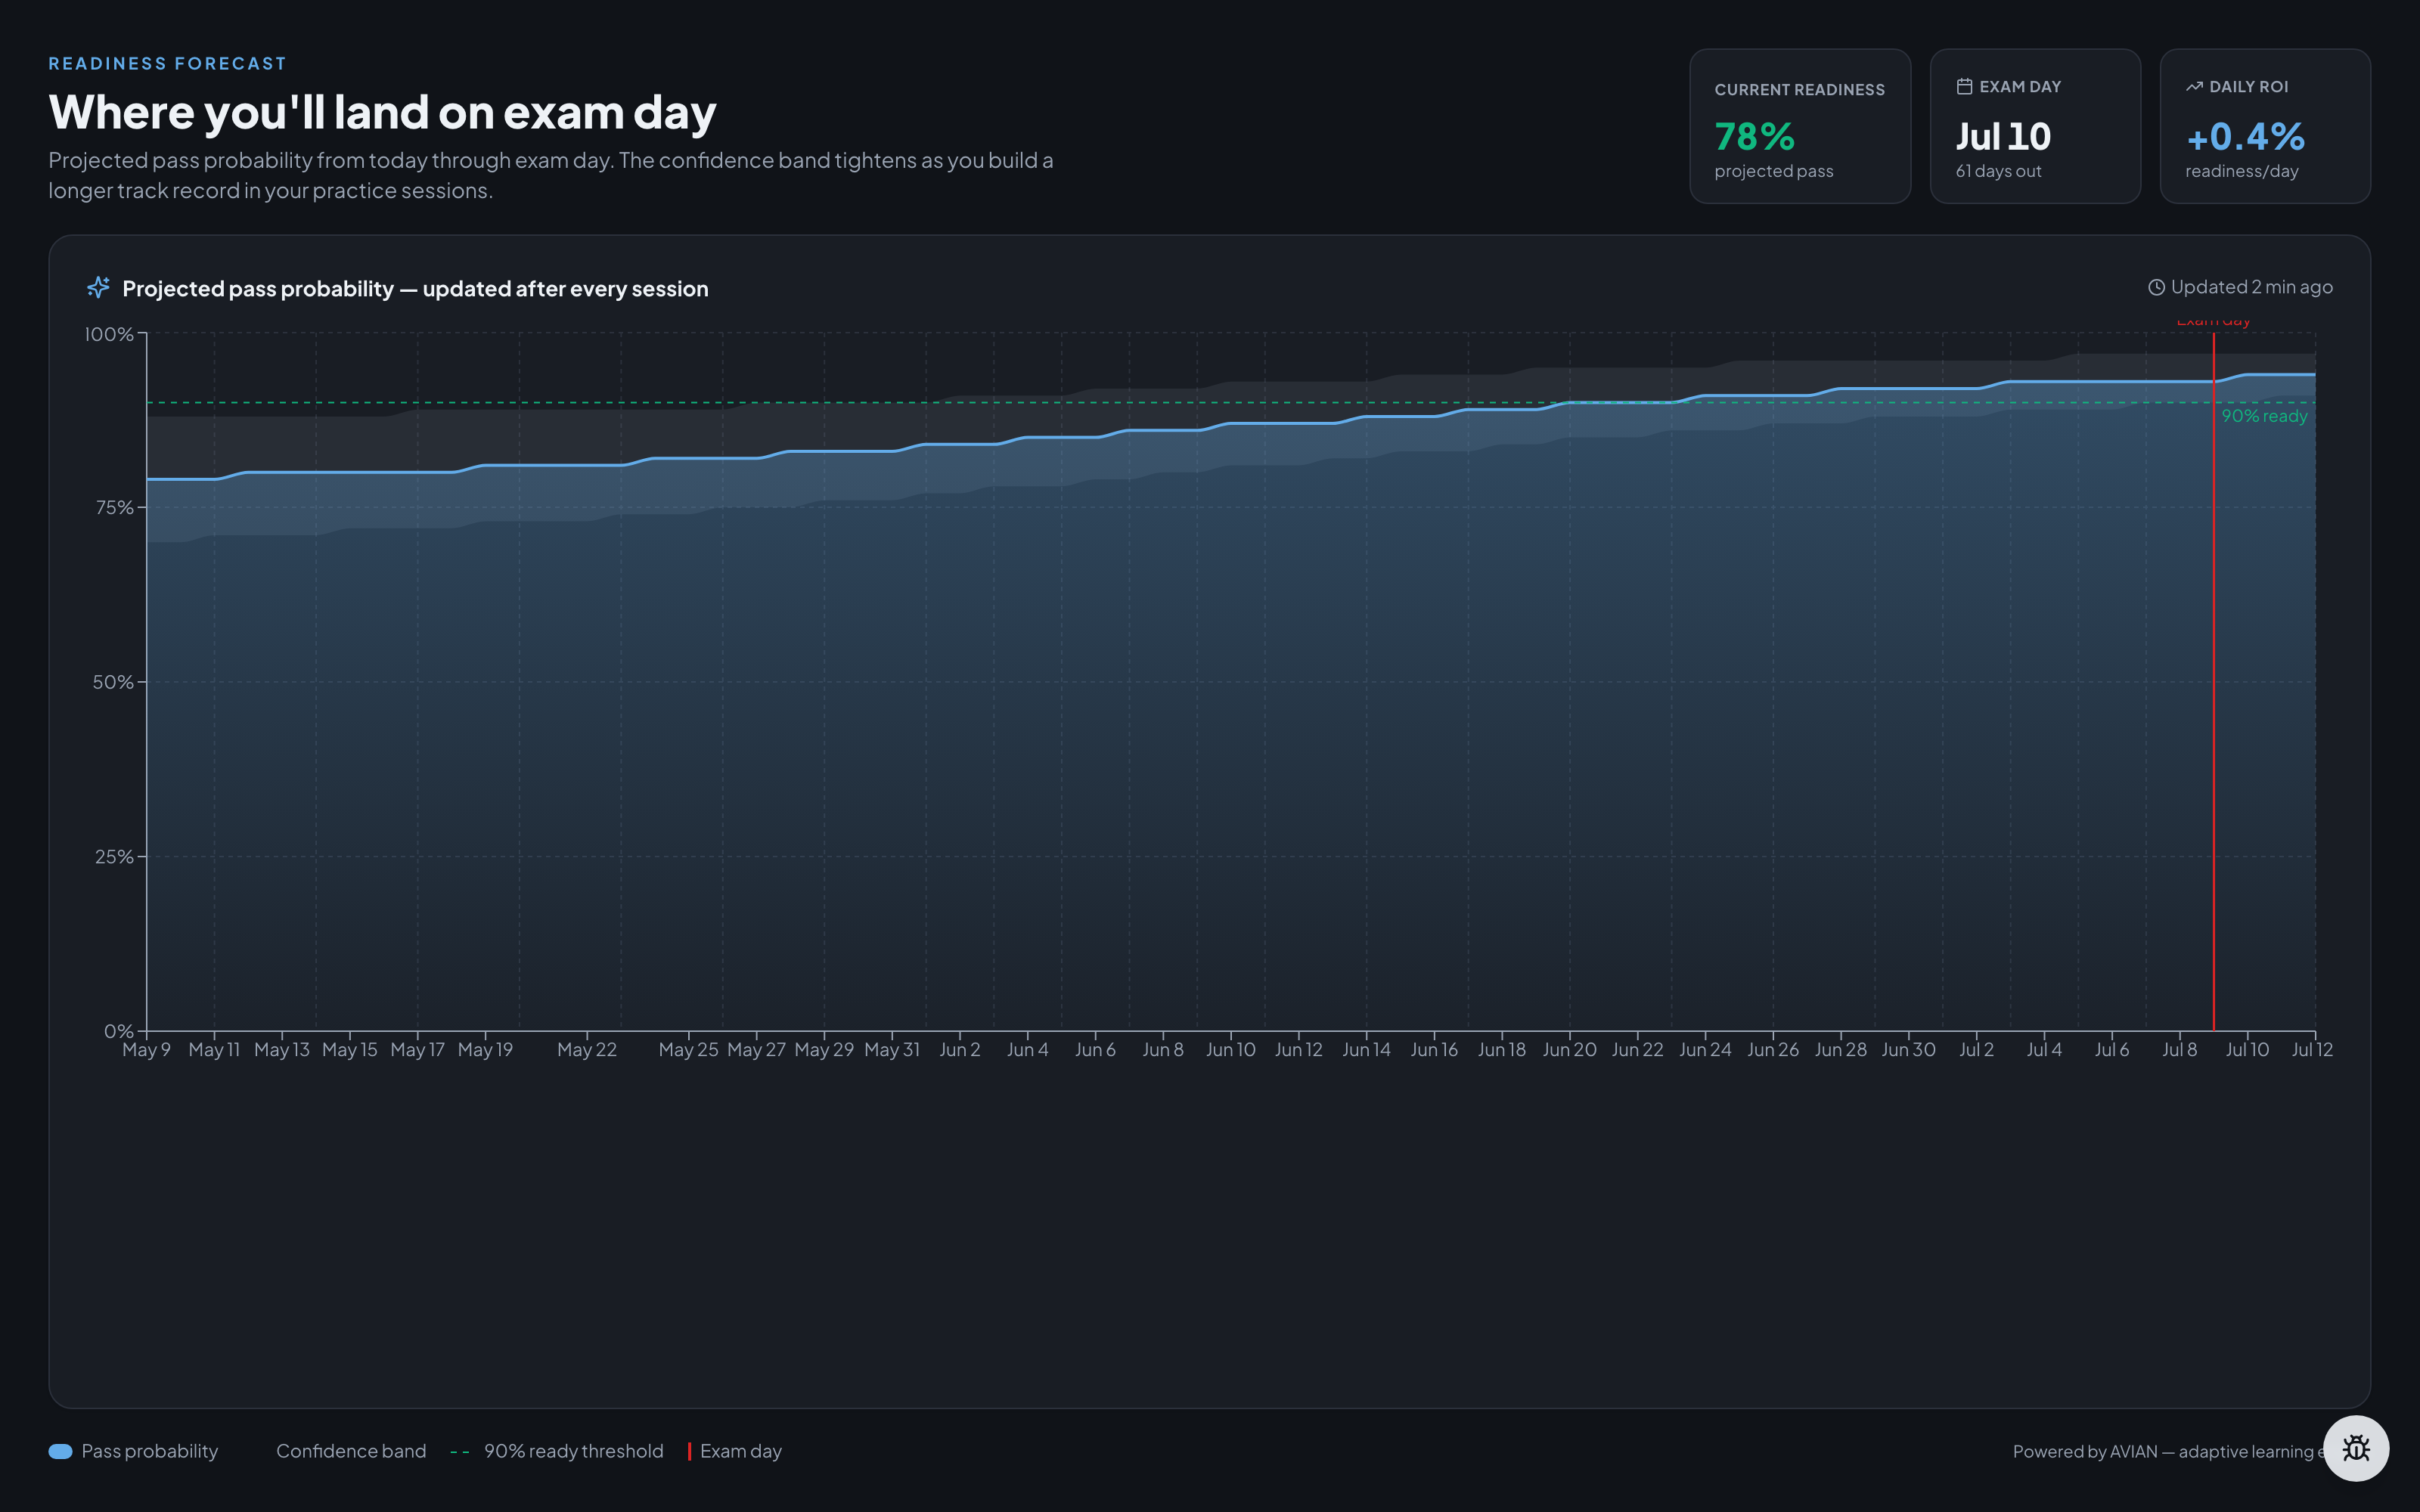Click the Jun 20 x-axis label
2420x1512 pixels.
point(1570,1050)
